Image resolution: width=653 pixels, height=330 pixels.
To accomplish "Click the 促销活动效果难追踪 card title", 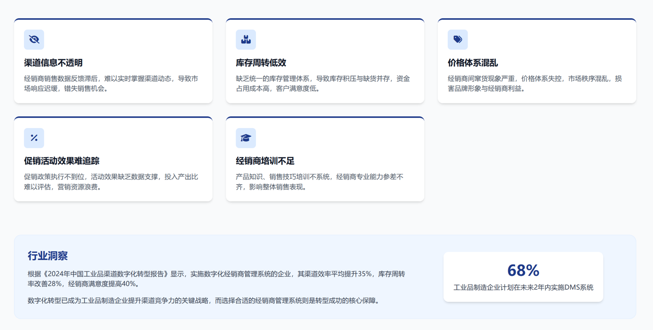I will pos(61,161).
